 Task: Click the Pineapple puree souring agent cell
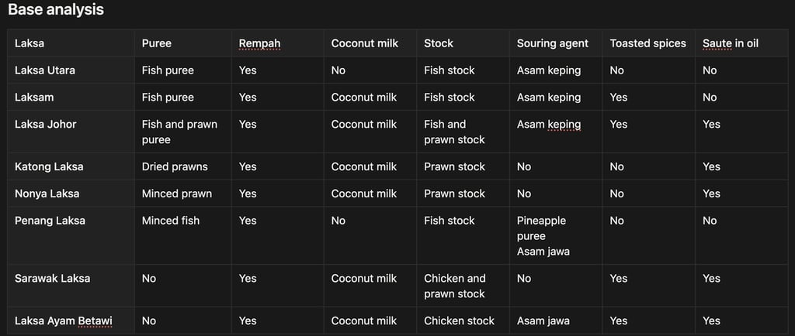tap(541, 228)
